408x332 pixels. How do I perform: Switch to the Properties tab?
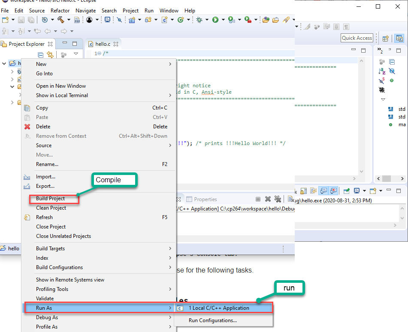201,199
